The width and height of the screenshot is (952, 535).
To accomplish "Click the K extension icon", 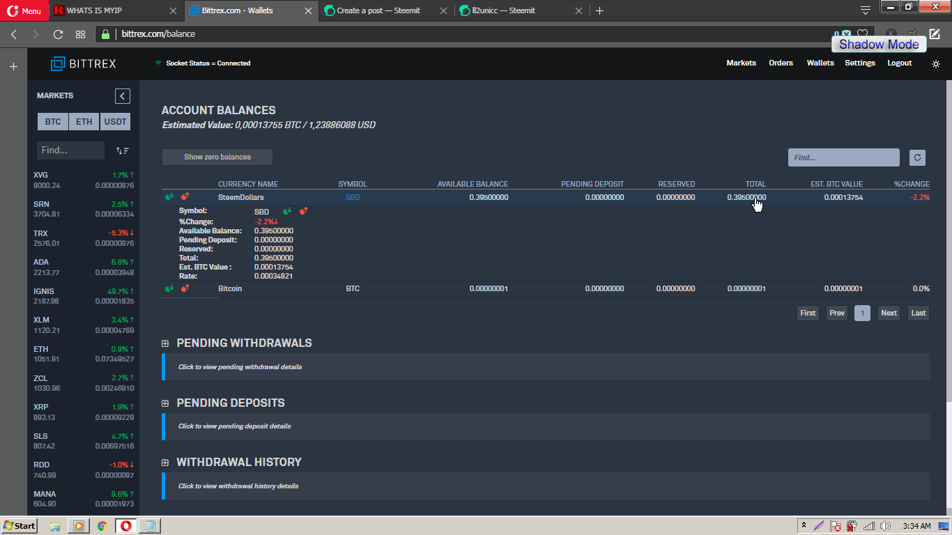I will coord(891,34).
